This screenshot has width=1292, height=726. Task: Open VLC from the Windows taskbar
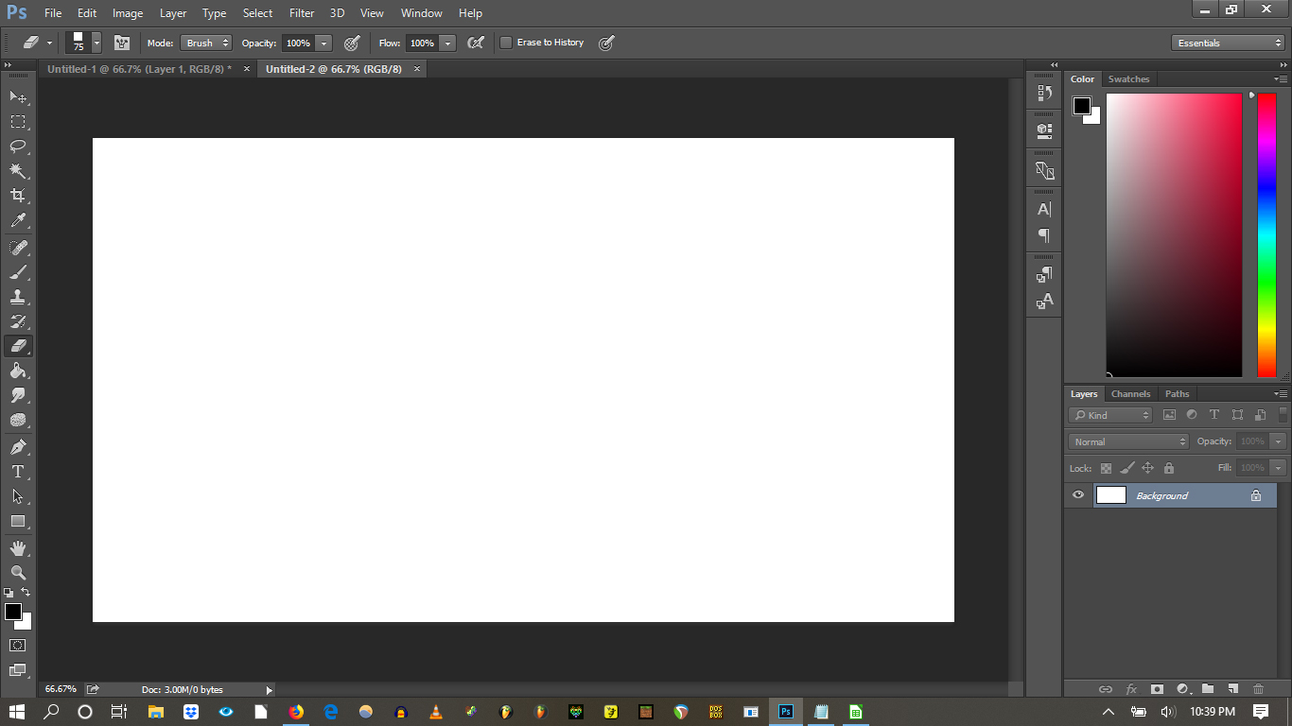435,712
